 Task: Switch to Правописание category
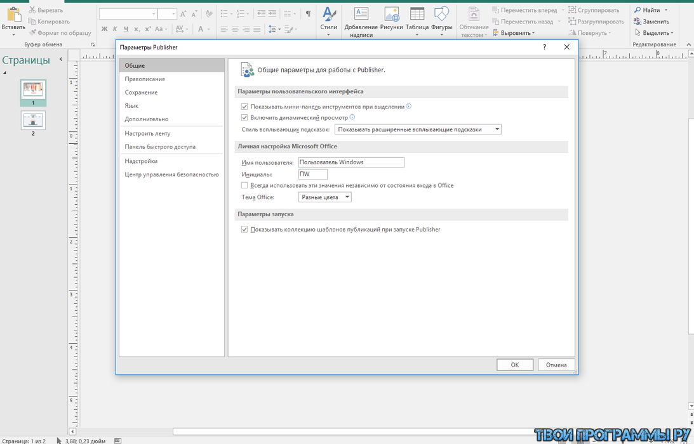click(171, 79)
